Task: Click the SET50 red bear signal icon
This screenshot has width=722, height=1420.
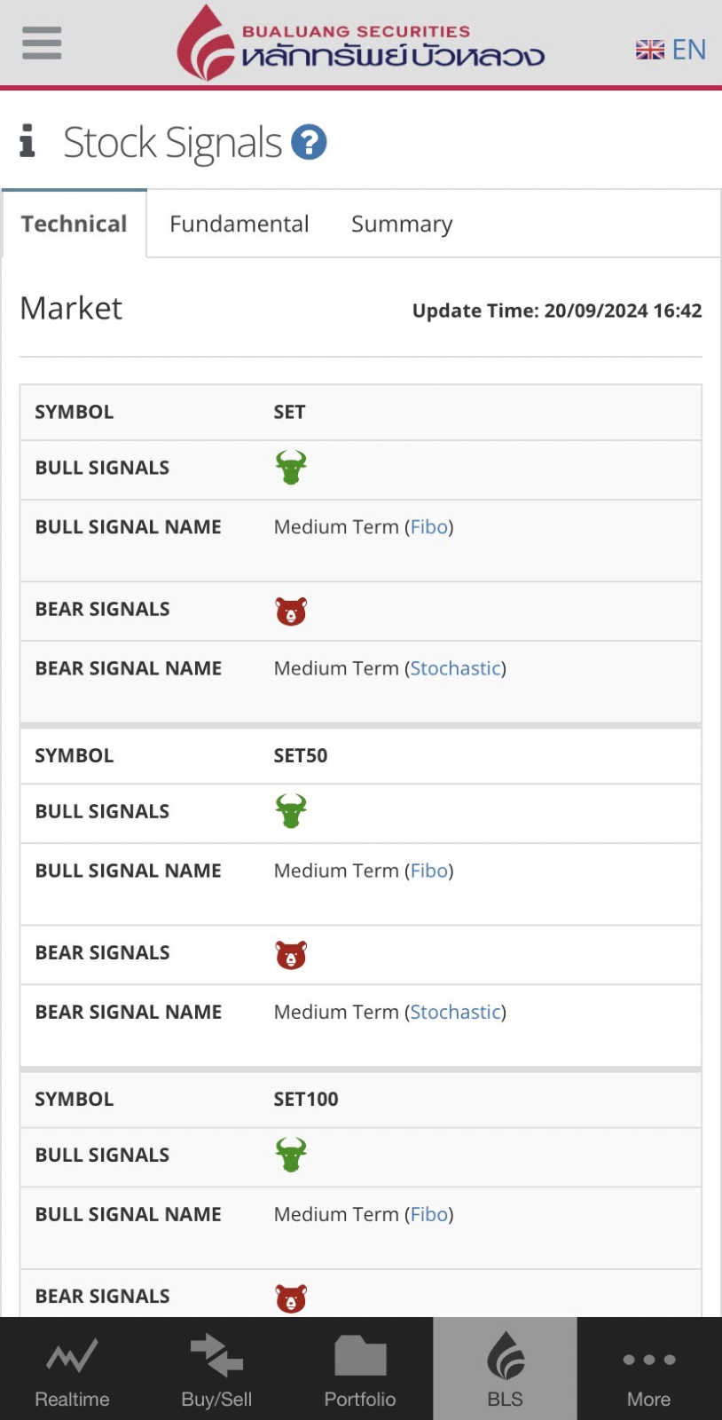Action: 290,955
